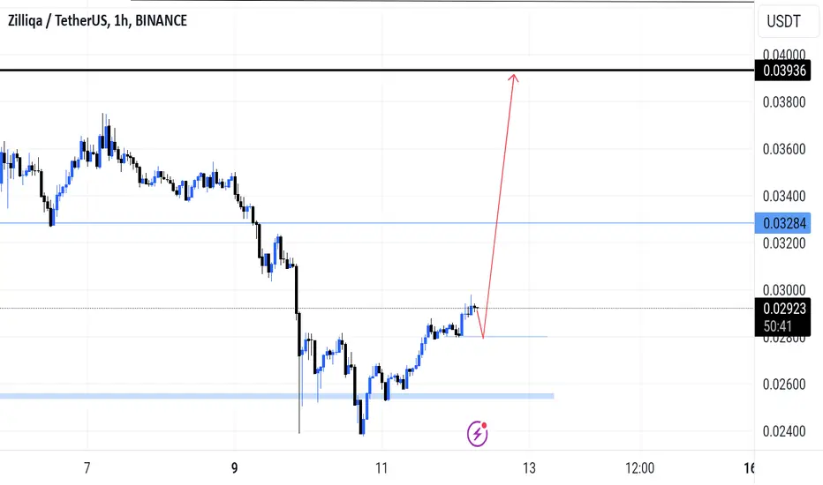Click the date label 9 on time axis
This screenshot has width=823, height=485.
[234, 467]
